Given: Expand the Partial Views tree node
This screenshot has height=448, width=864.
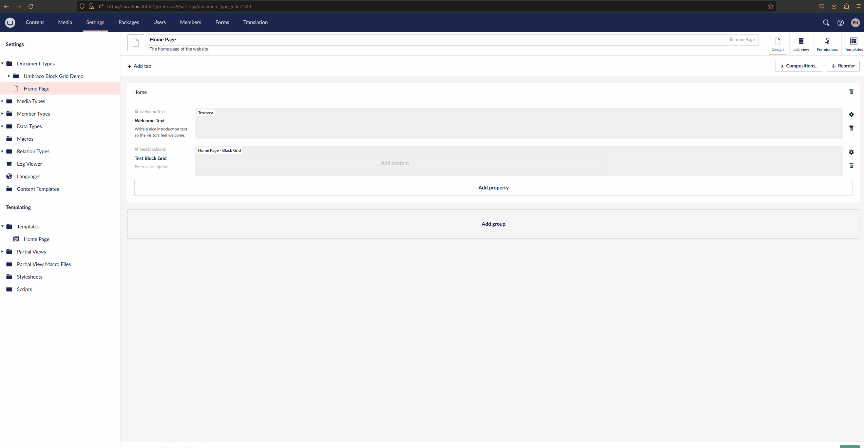Looking at the screenshot, I should pyautogui.click(x=2, y=251).
